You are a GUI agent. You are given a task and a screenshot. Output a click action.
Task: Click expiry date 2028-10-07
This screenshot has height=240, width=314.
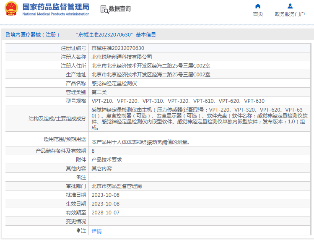pos(106,213)
